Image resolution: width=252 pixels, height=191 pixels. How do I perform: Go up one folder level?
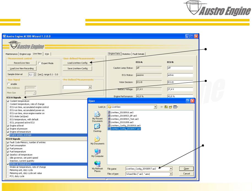(166, 107)
